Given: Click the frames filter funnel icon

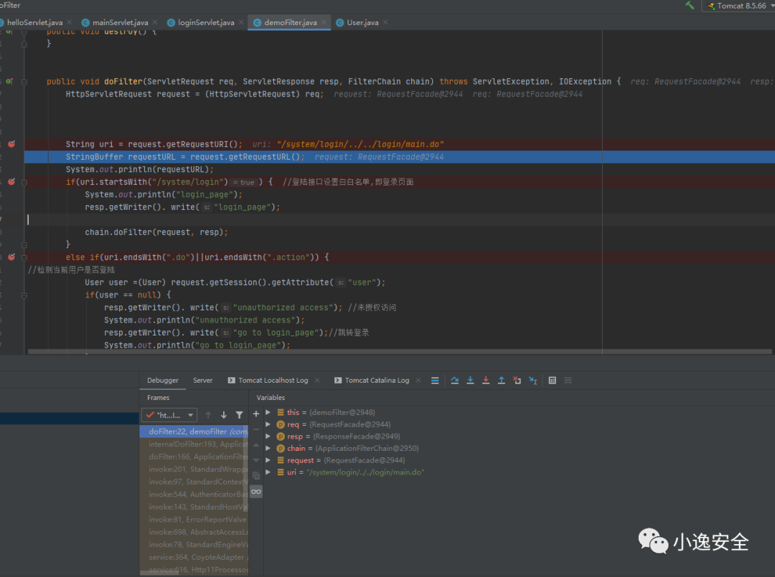Looking at the screenshot, I should 239,415.
